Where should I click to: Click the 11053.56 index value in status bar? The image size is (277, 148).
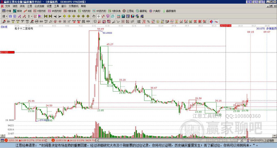[x=60, y=140]
